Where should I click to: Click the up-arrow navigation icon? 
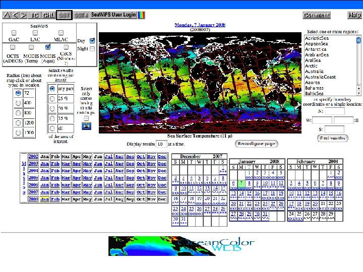pyautogui.click(x=7, y=15)
